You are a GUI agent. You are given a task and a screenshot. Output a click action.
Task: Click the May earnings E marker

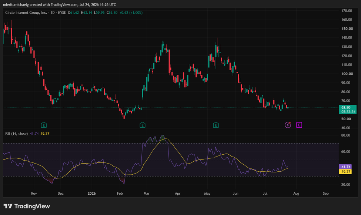click(216, 125)
